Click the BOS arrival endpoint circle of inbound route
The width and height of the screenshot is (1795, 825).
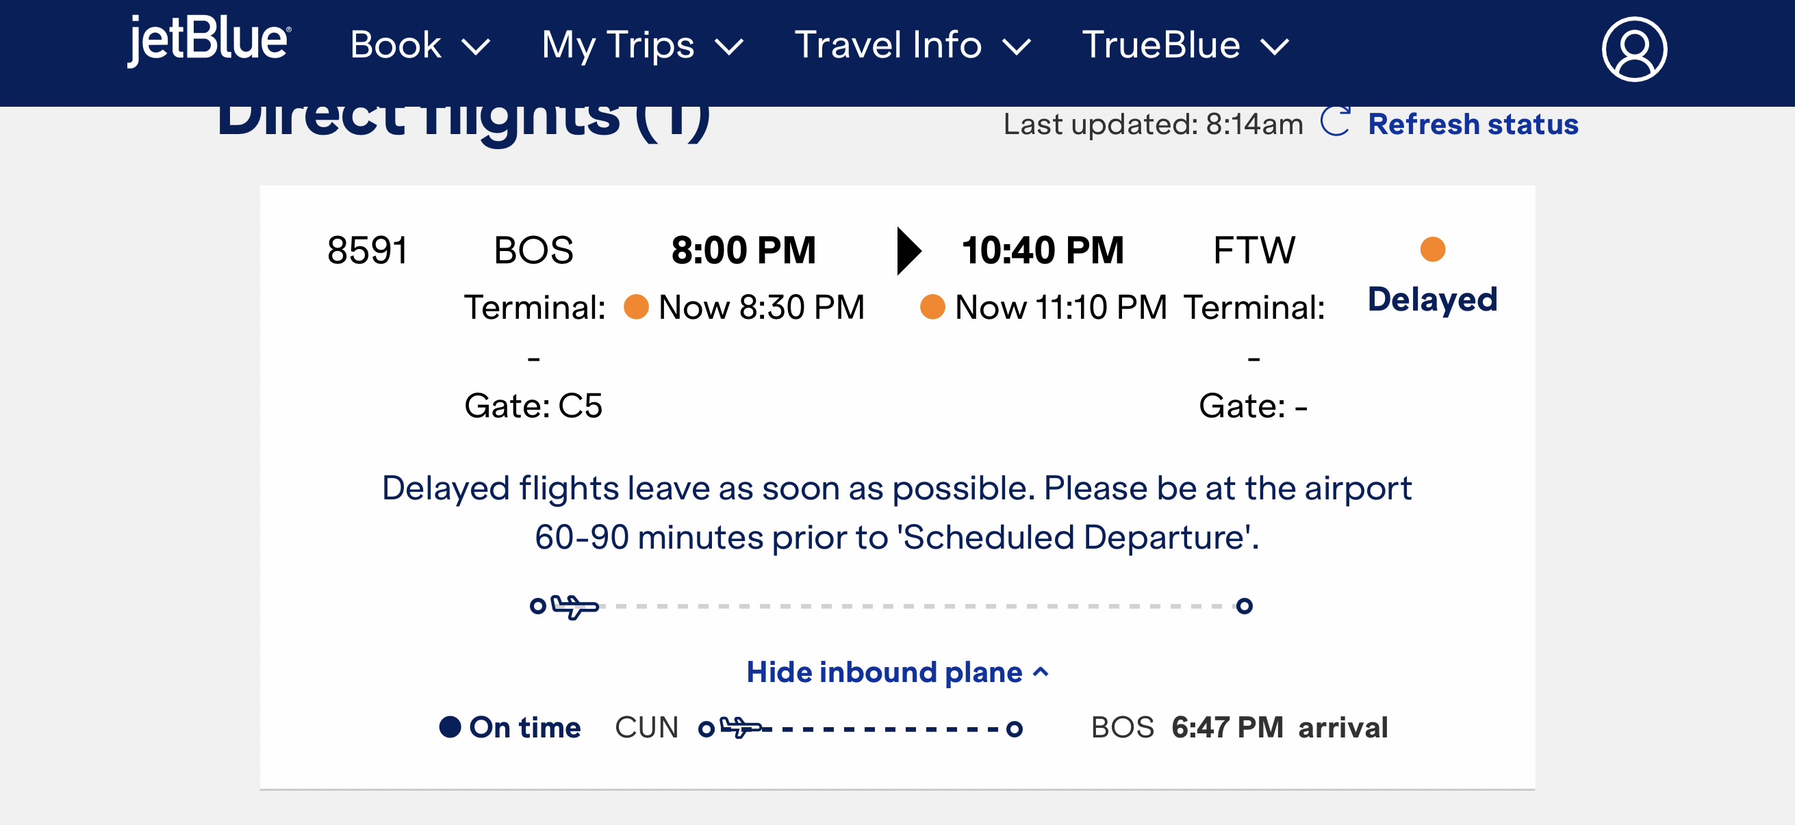coord(1015,729)
